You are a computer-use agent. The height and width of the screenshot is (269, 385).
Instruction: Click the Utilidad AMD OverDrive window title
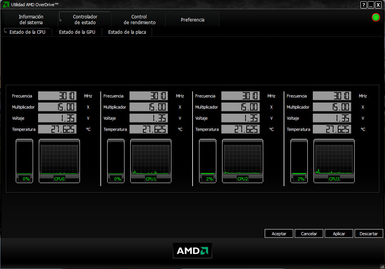coord(35,5)
